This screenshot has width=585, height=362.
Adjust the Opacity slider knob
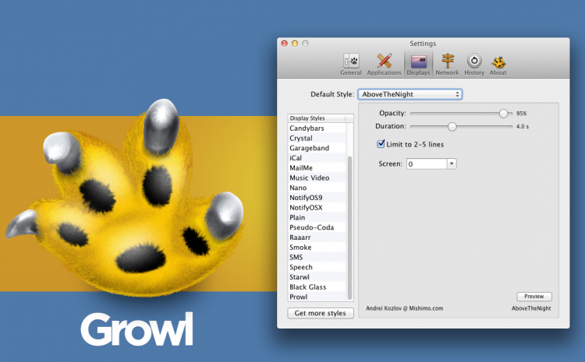click(x=503, y=113)
